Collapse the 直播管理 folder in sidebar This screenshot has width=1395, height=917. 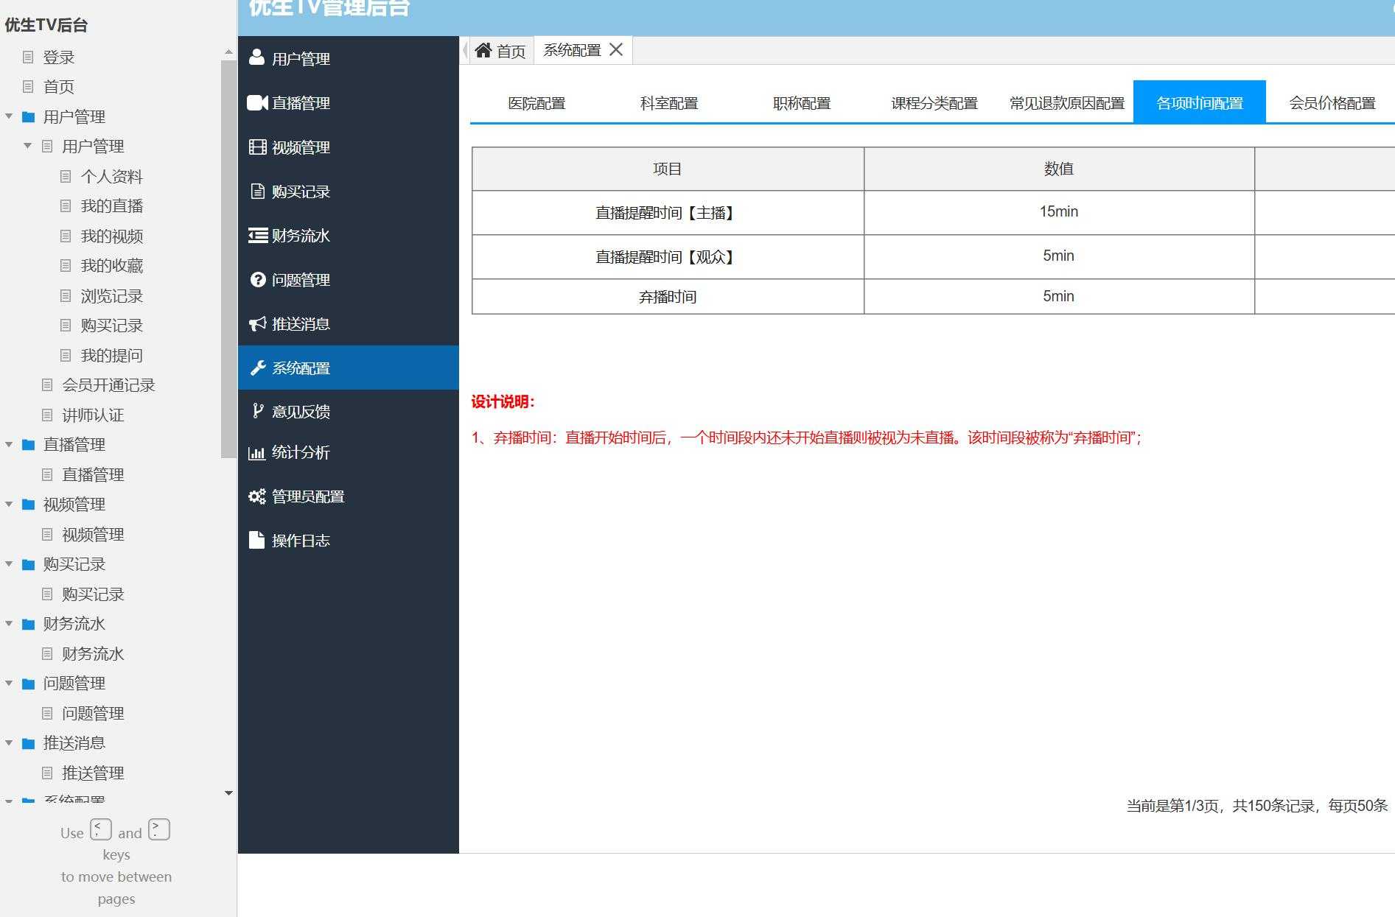[x=9, y=444]
